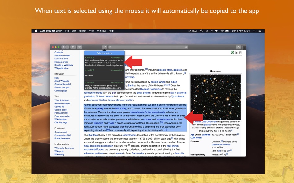Screen dimensions: 294x183
Task: Click the battery status icon
Action: click(x=225, y=31)
